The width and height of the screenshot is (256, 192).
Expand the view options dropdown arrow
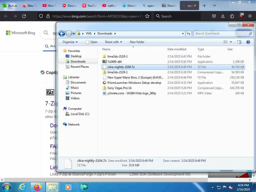click(231, 42)
